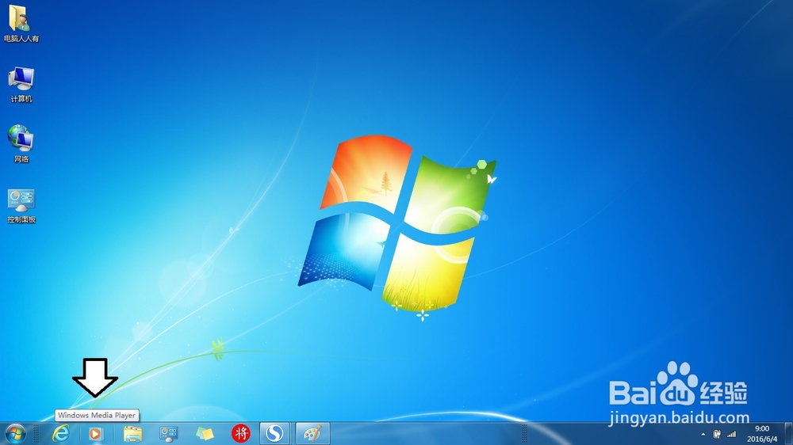Select the 控制面板 control panel desktop icon
Image resolution: width=793 pixels, height=445 pixels.
click(21, 206)
